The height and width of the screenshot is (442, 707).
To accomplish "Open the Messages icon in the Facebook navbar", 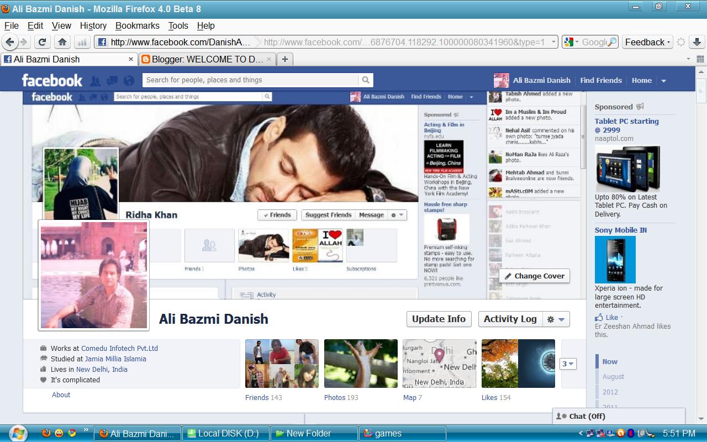I will click(x=112, y=81).
